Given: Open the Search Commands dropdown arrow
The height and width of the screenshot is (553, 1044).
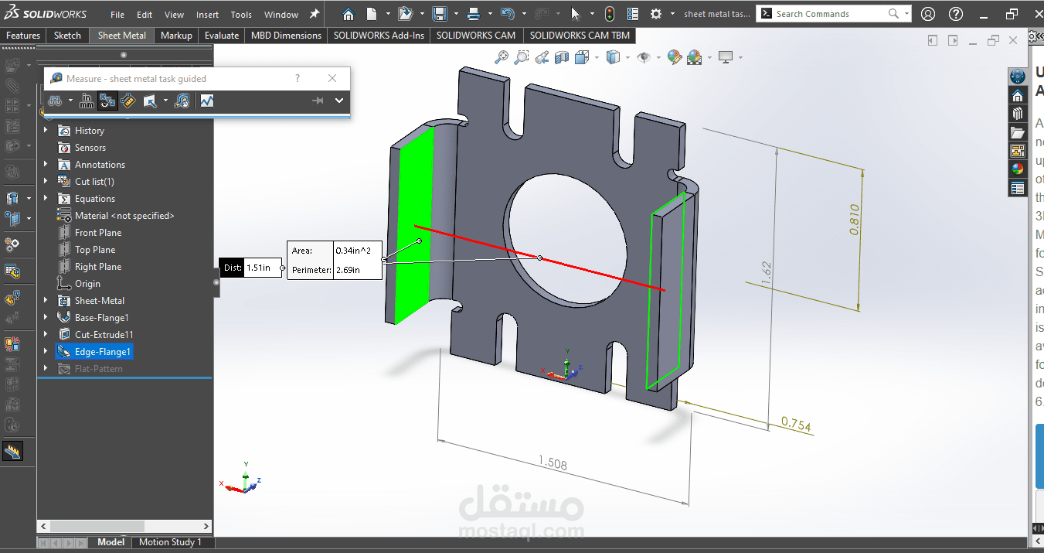Looking at the screenshot, I should (x=906, y=14).
